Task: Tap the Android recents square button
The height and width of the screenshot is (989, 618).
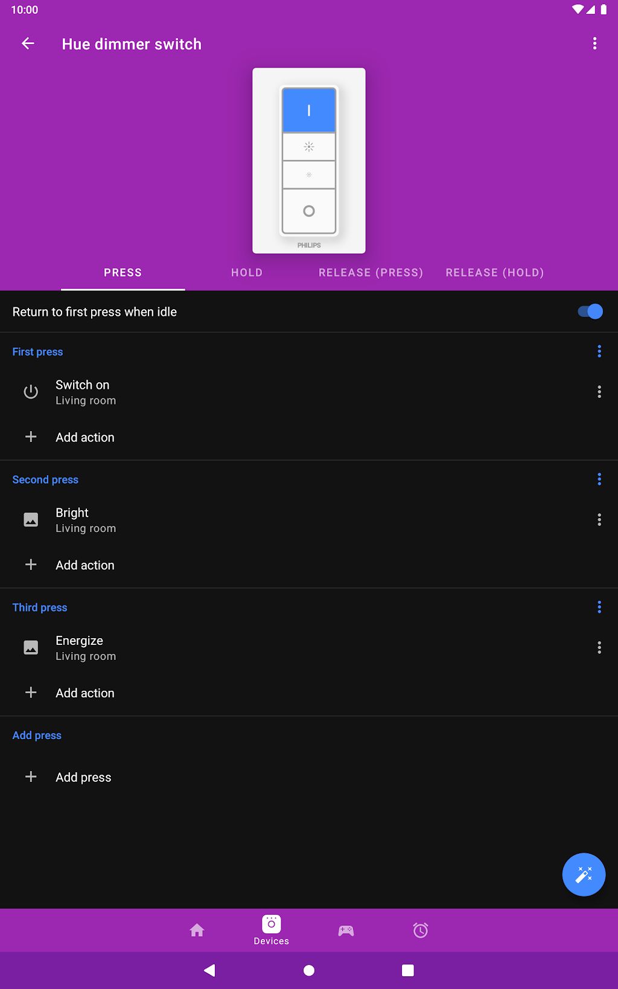Action: coord(408,970)
